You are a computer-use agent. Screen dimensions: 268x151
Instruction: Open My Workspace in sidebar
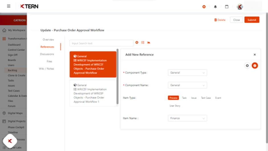point(17,30)
